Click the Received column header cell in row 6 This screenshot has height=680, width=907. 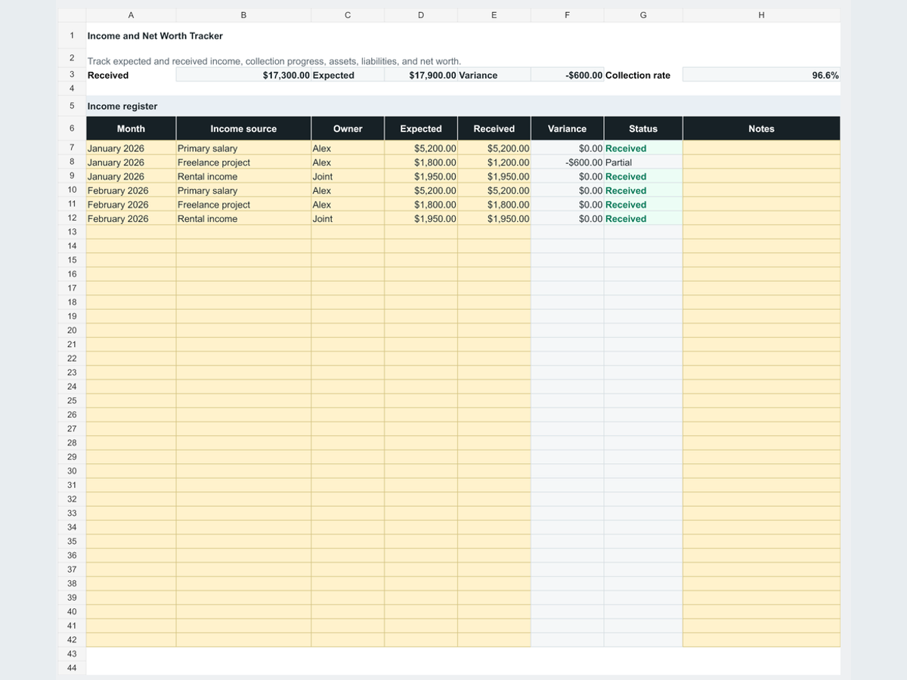point(494,128)
